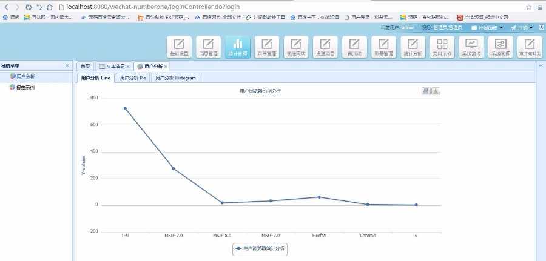Open the 控制面板 dropdown menu
The width and height of the screenshot is (546, 261).
[488, 28]
